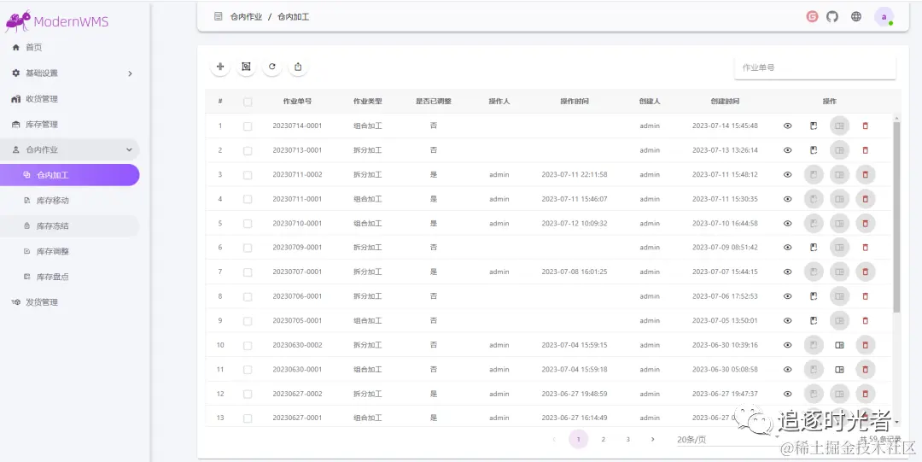
Task: Click the 作业类型 column header
Action: pos(367,102)
